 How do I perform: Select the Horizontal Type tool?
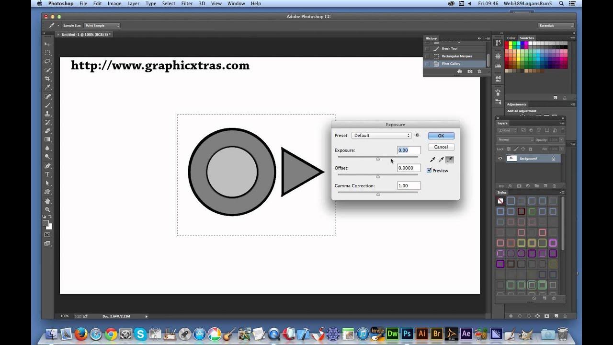coord(47,174)
